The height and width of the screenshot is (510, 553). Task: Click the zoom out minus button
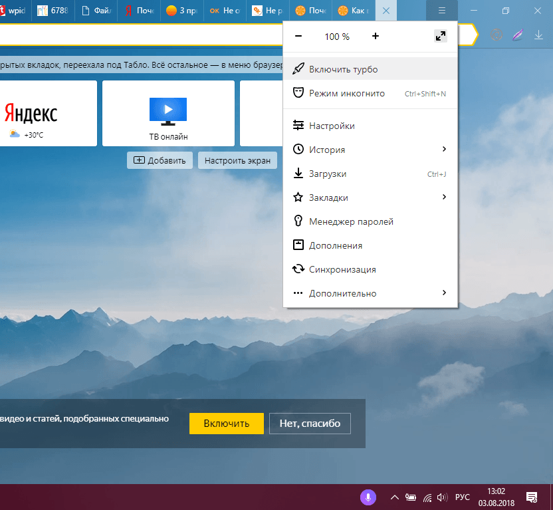(298, 36)
